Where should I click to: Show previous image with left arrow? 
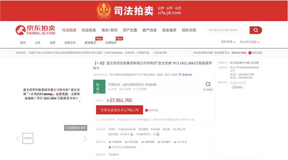(x=18, y=139)
